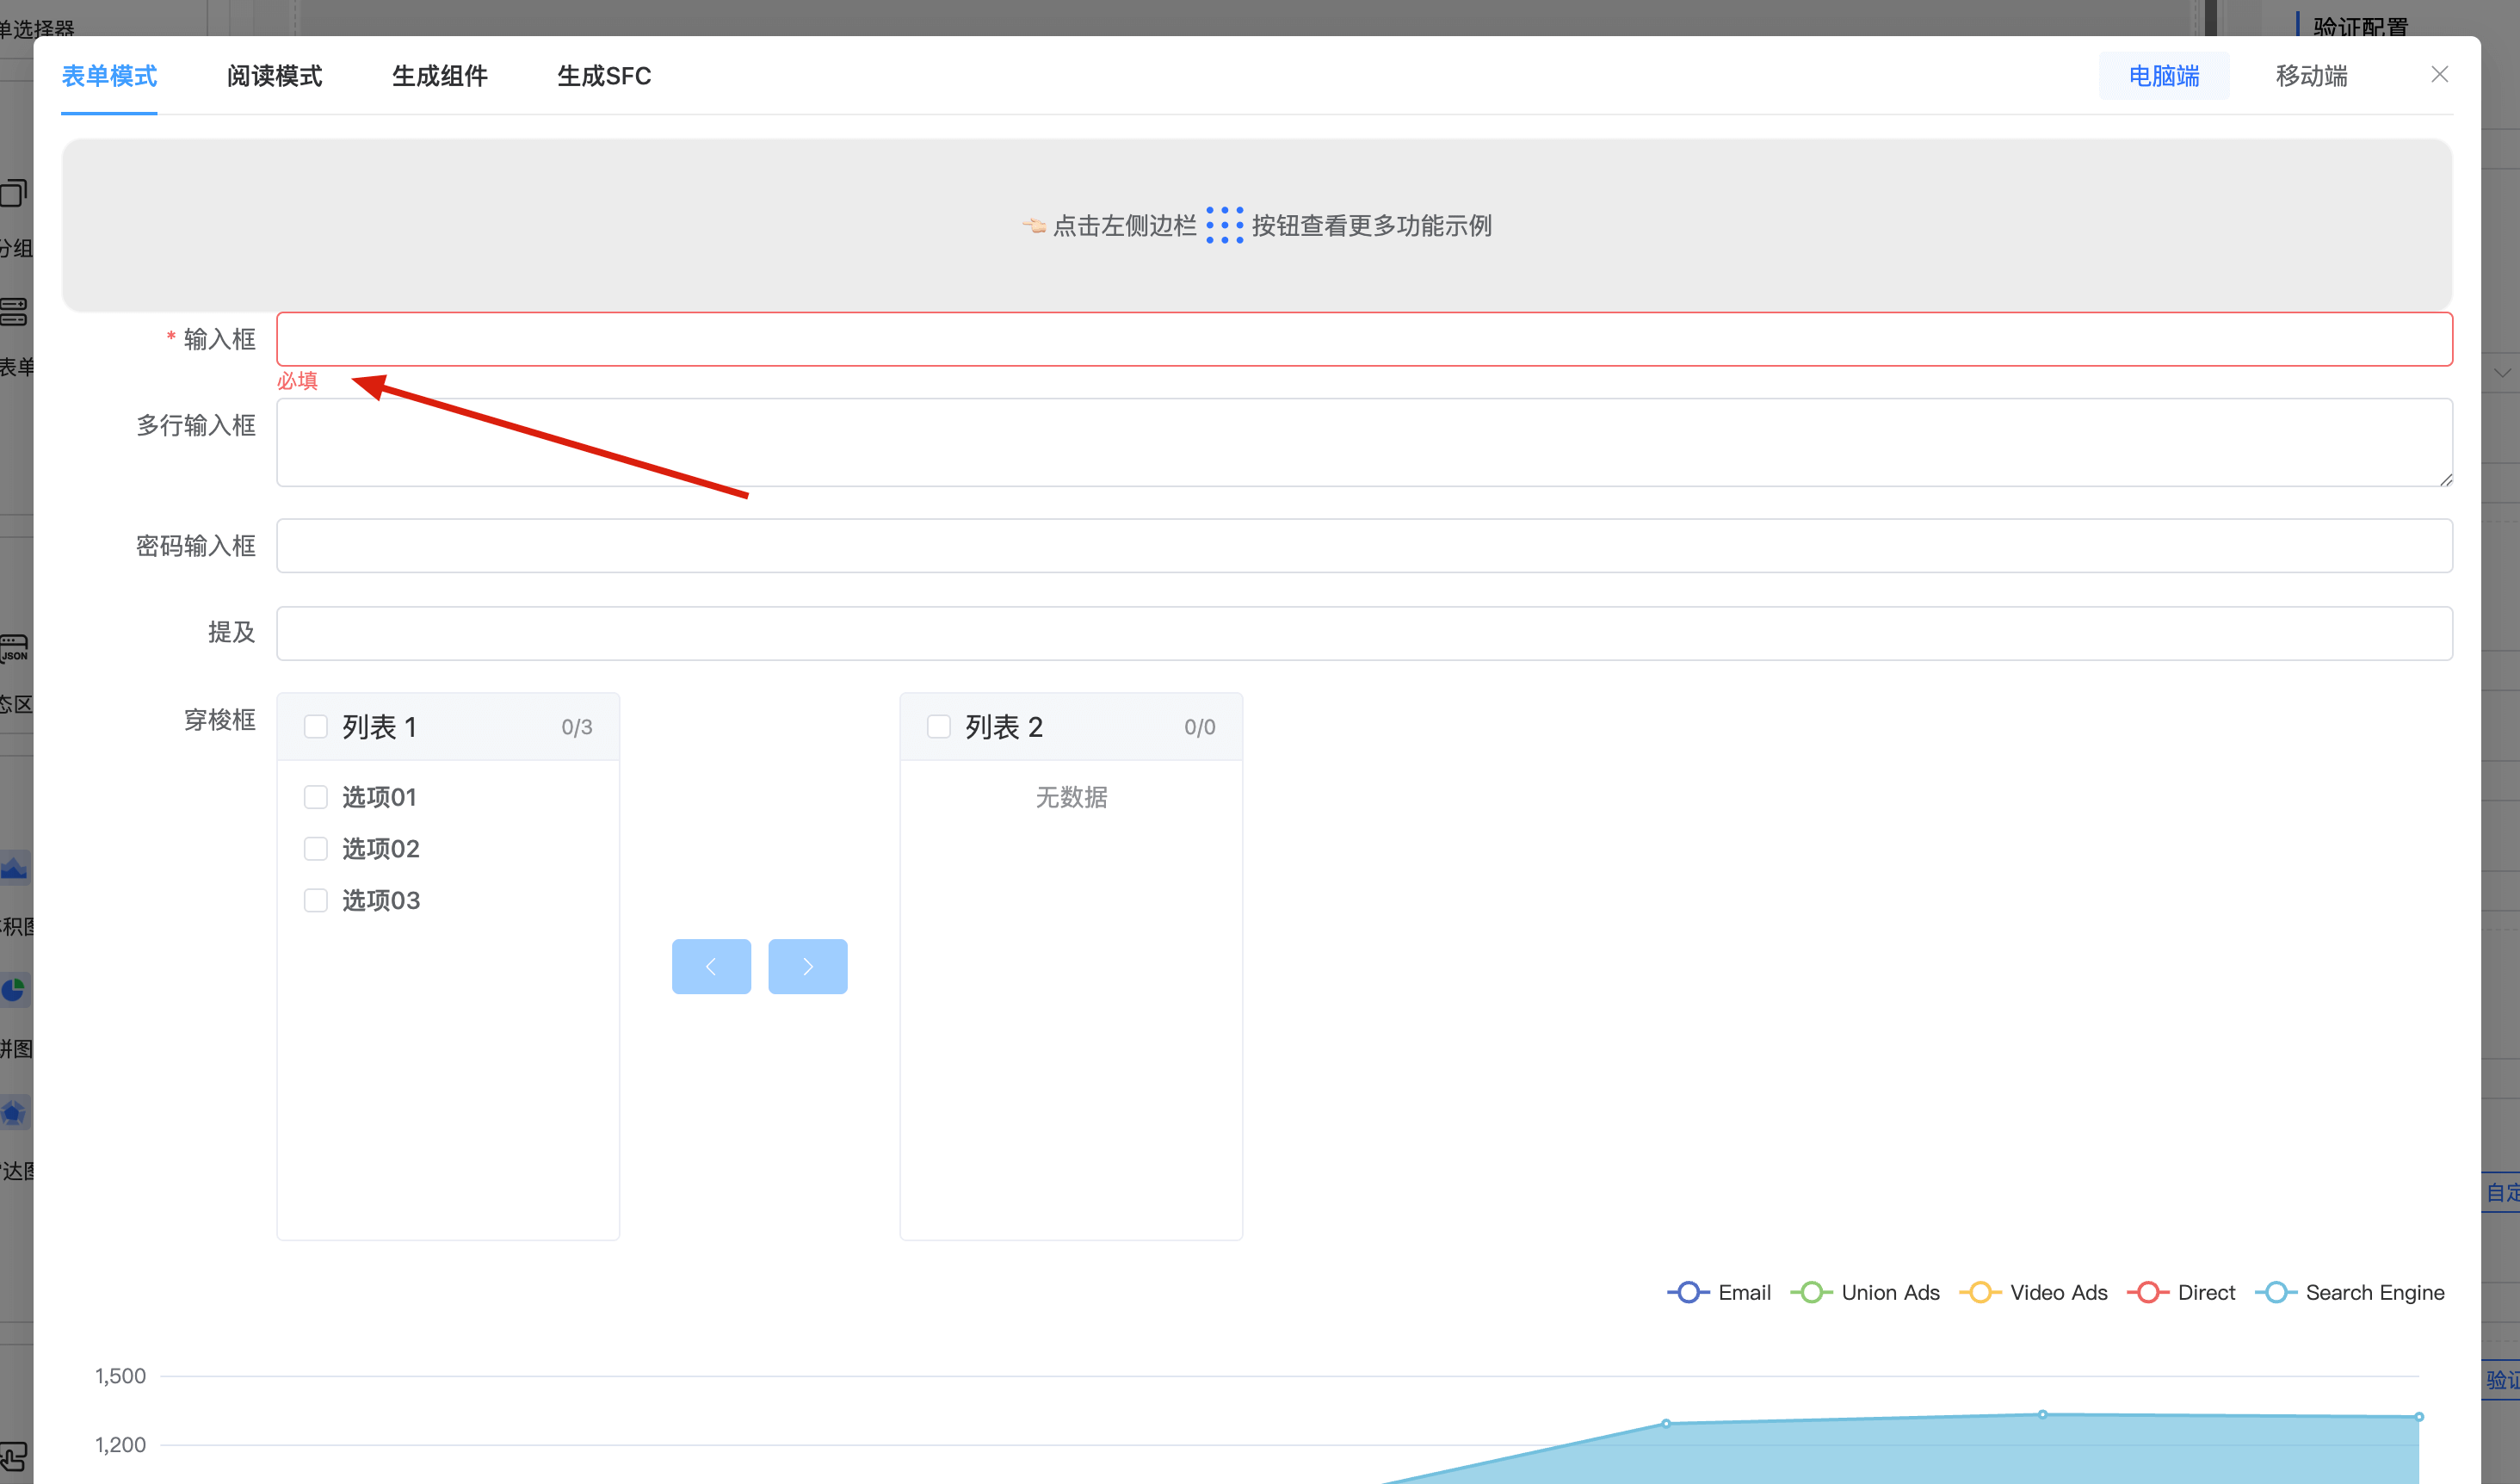Toggle Direct legend marker
Image resolution: width=2520 pixels, height=1484 pixels.
[2147, 1292]
